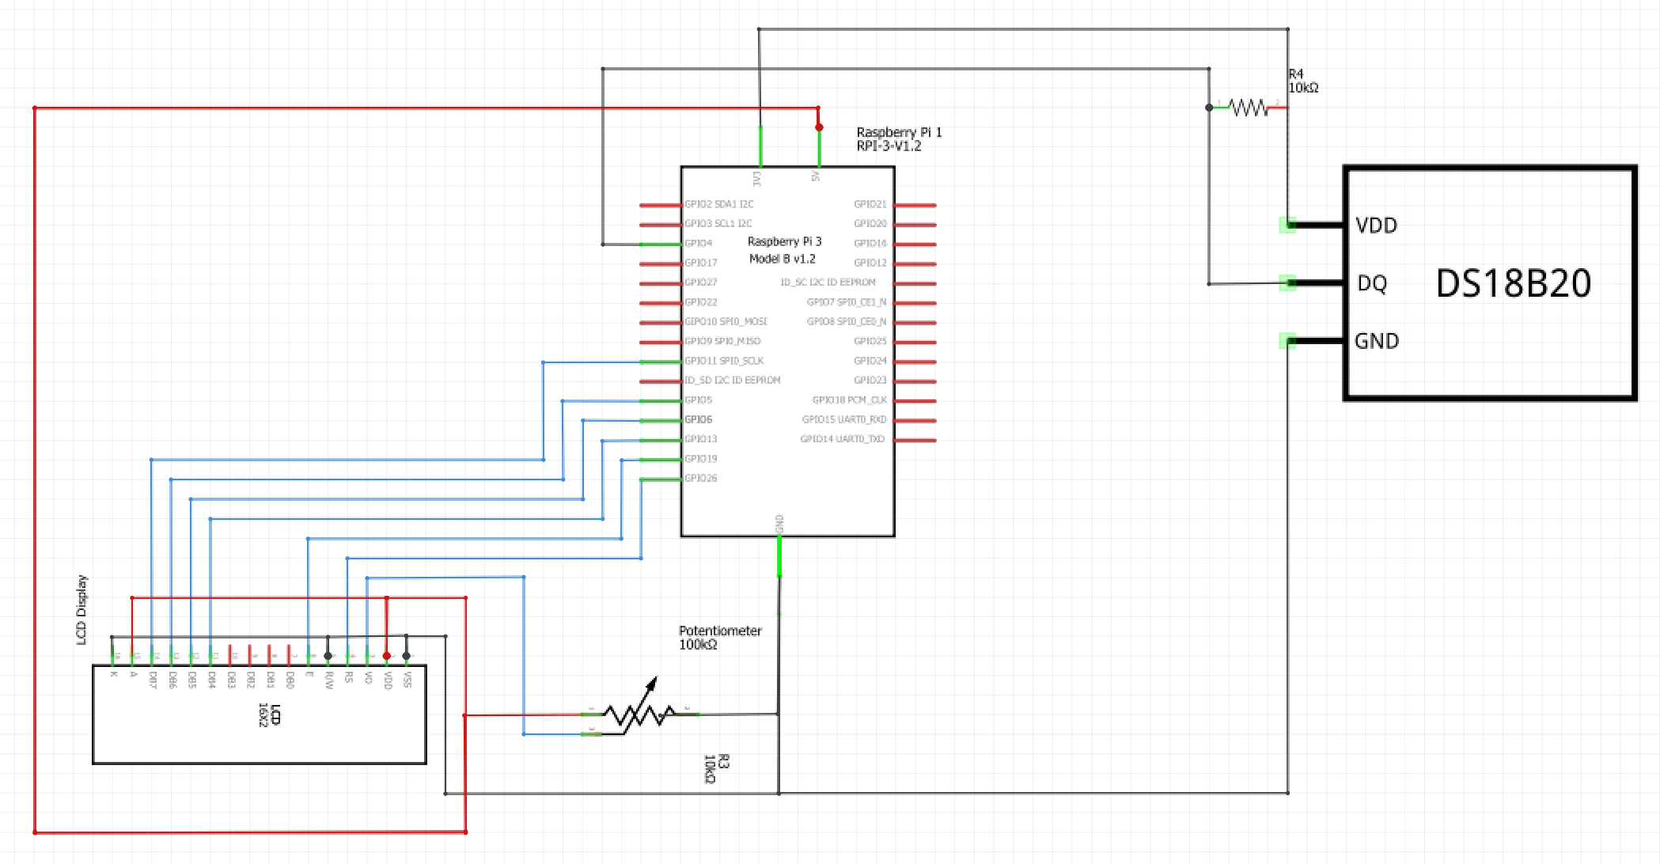Image resolution: width=1660 pixels, height=864 pixels.
Task: Select the DB0 pin label on the LCD
Action: pos(290,680)
